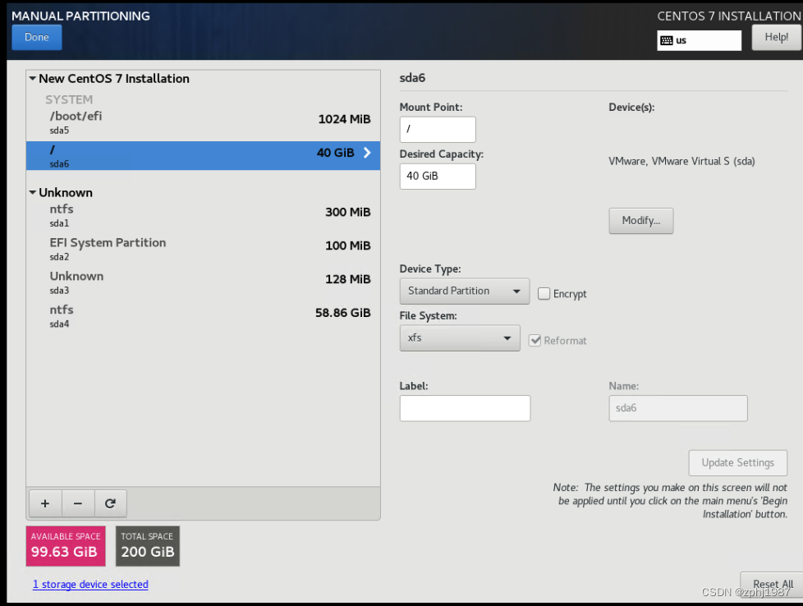Click the Reset All button
The width and height of the screenshot is (803, 606).
773,585
